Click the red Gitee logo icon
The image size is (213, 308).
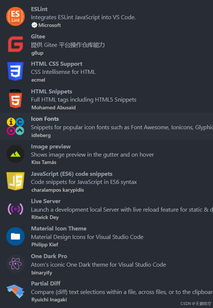(x=15, y=44)
